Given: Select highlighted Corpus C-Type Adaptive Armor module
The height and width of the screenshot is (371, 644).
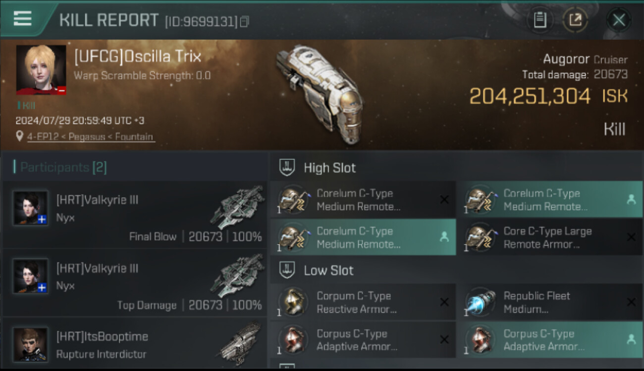Looking at the screenshot, I should [x=550, y=340].
